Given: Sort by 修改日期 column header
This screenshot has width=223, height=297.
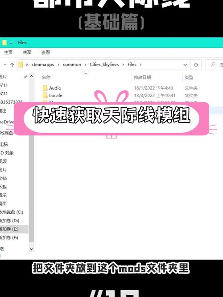Looking at the screenshot, I should tap(142, 77).
